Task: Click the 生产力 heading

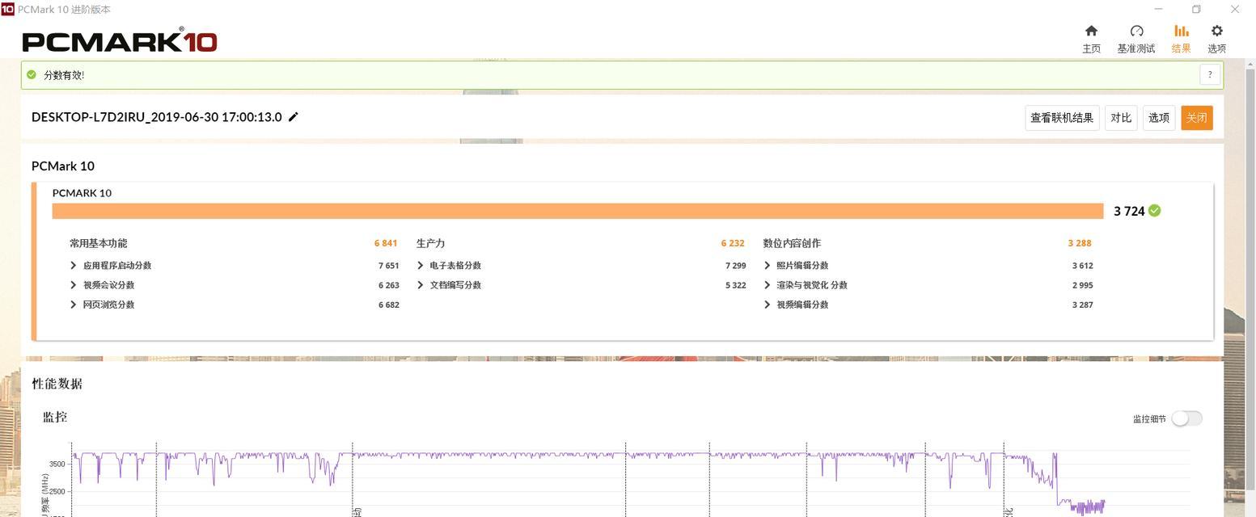Action: pyautogui.click(x=431, y=243)
